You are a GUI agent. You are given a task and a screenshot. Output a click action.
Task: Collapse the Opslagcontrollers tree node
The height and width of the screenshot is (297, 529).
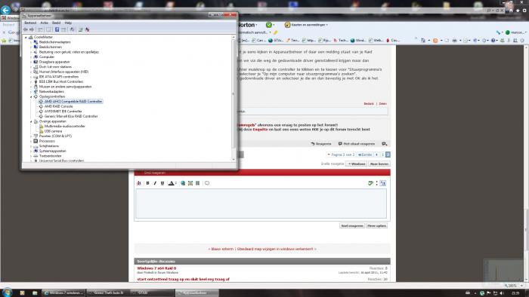[31, 96]
